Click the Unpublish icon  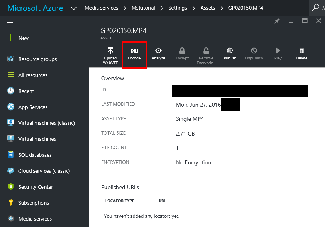[254, 51]
